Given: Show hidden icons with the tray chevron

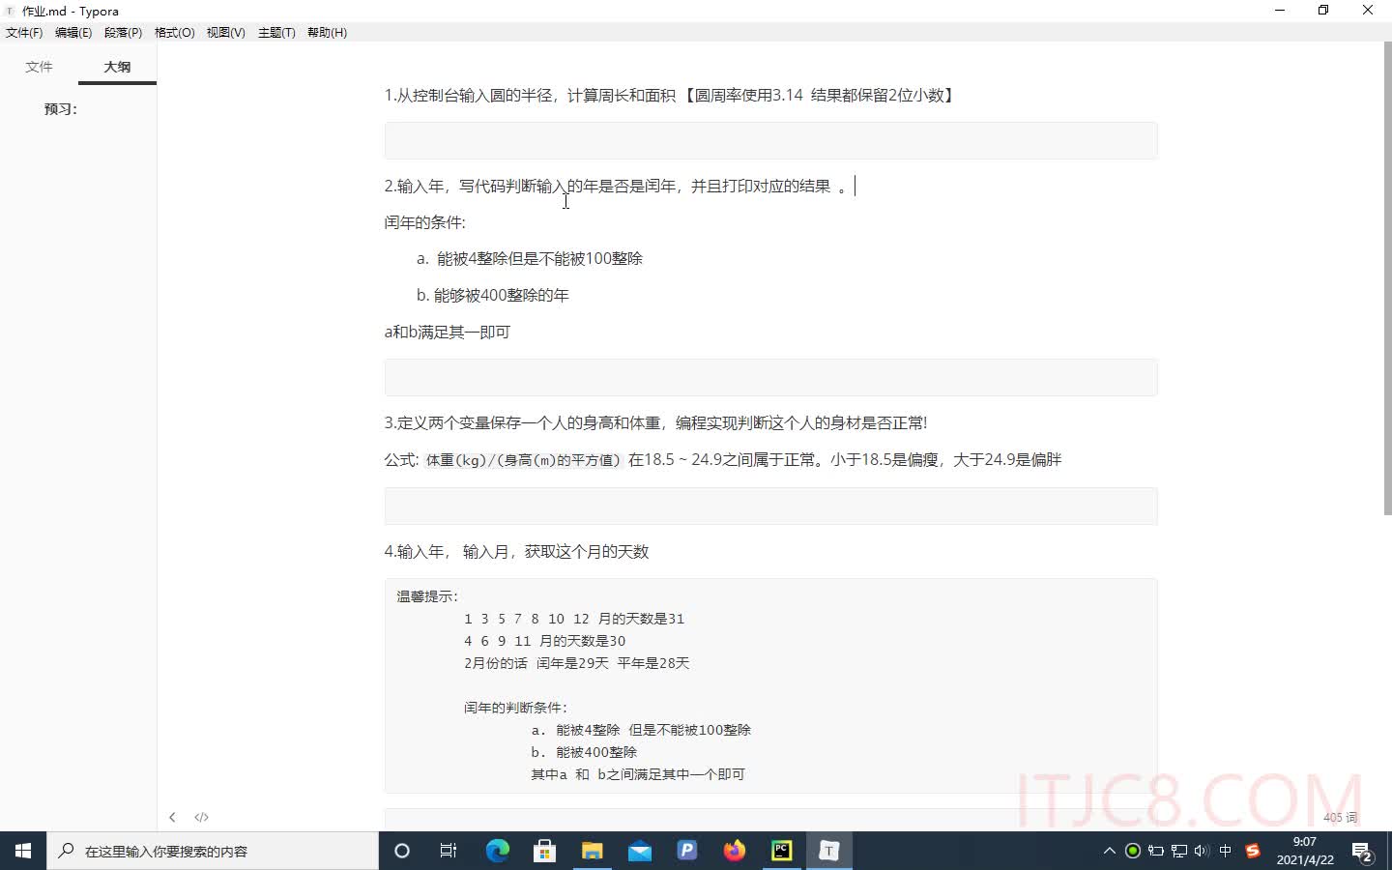Looking at the screenshot, I should point(1109,851).
